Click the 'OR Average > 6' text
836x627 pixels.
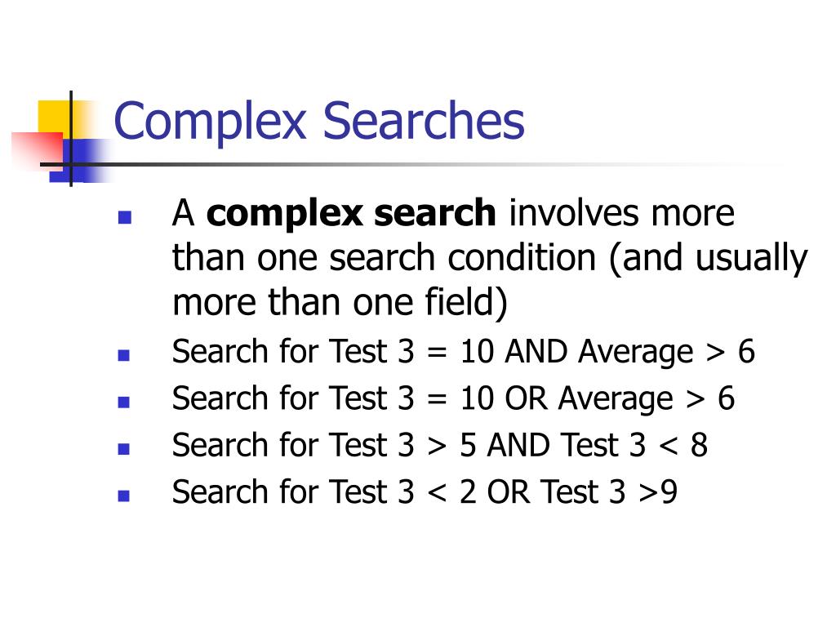pyautogui.click(x=620, y=399)
